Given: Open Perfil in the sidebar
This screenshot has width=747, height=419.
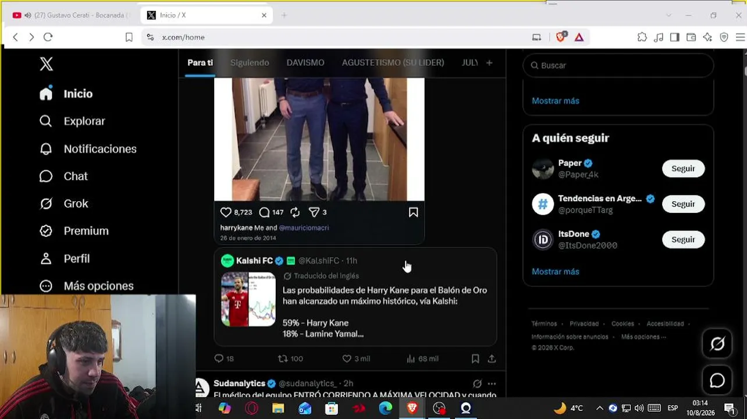Looking at the screenshot, I should click(64, 258).
